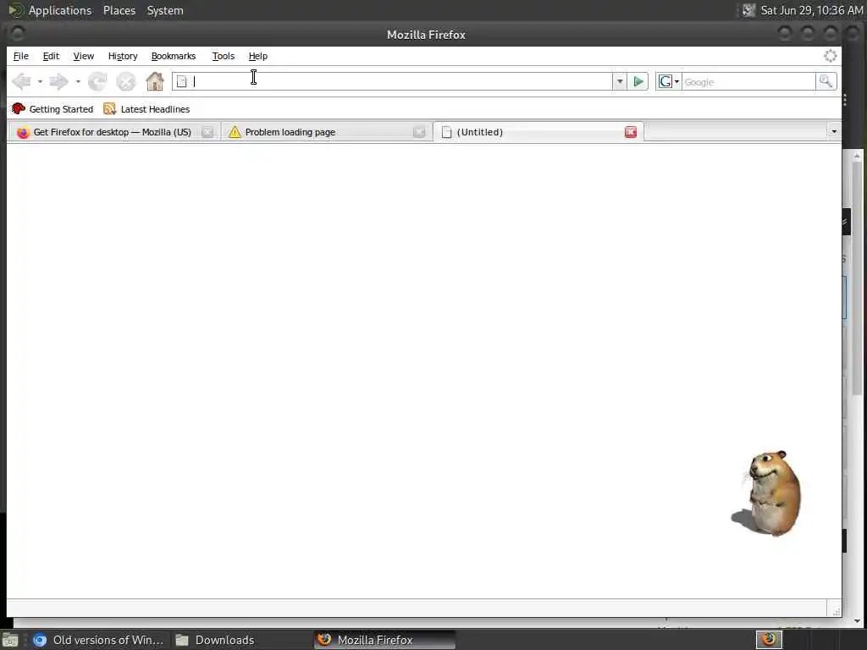Close the Untitled tab

(630, 132)
